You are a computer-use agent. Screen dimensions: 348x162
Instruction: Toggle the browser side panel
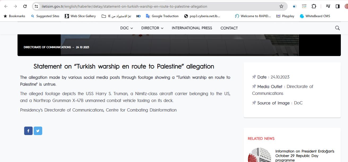pos(338,6)
